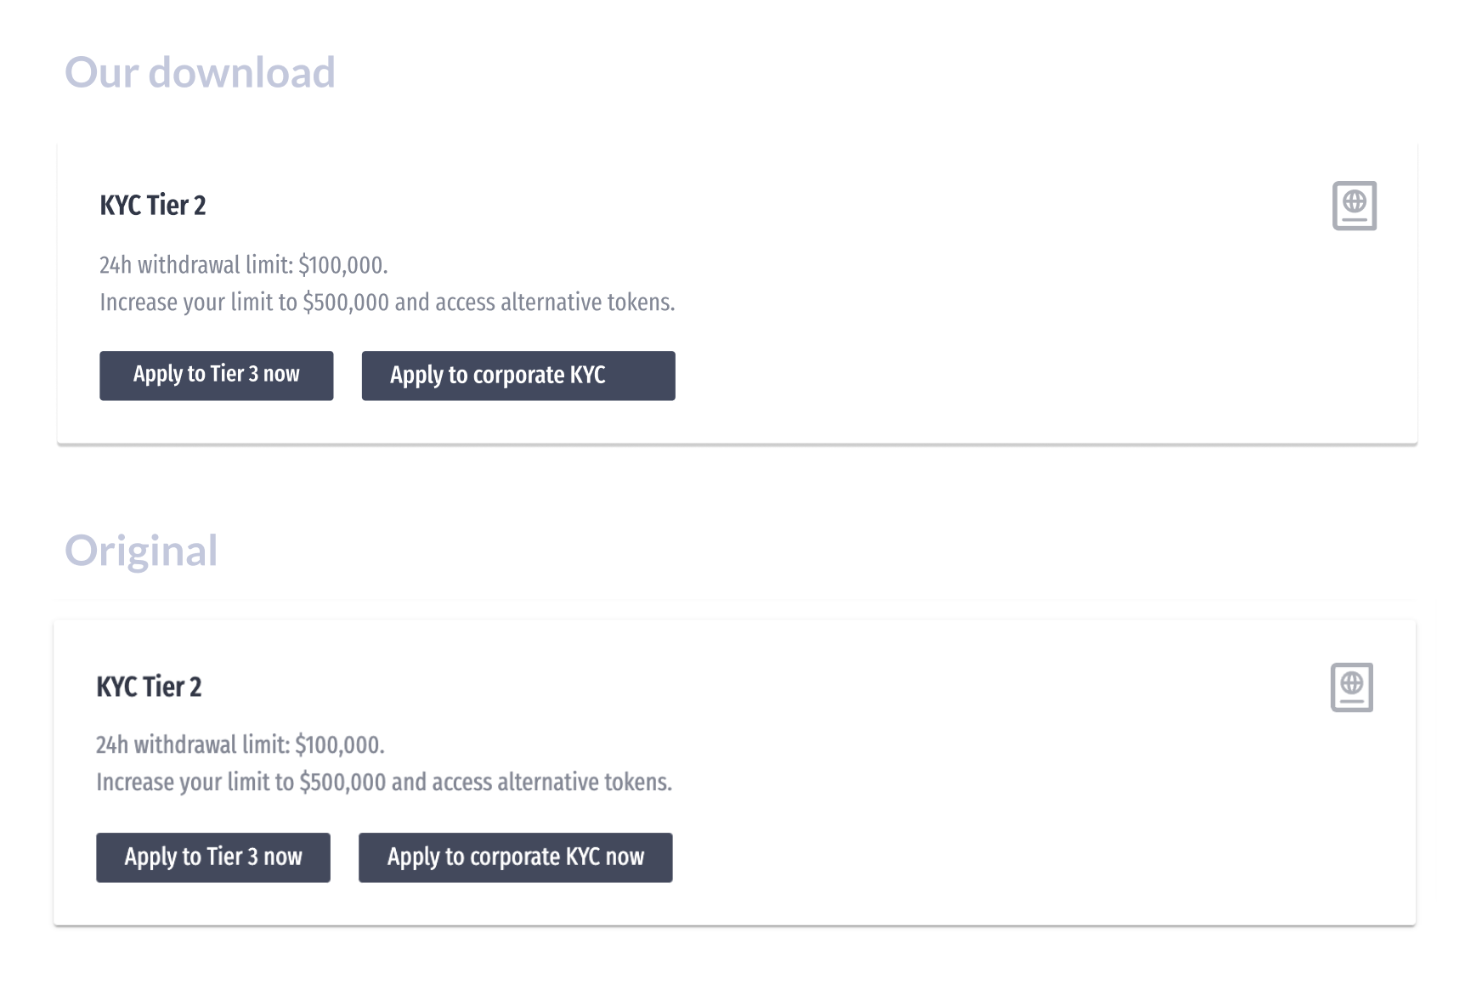Click KYC Tier 2 title under Our download

point(153,206)
